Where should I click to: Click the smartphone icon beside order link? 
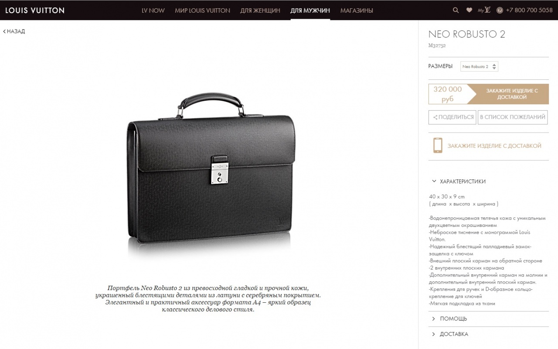[438, 145]
